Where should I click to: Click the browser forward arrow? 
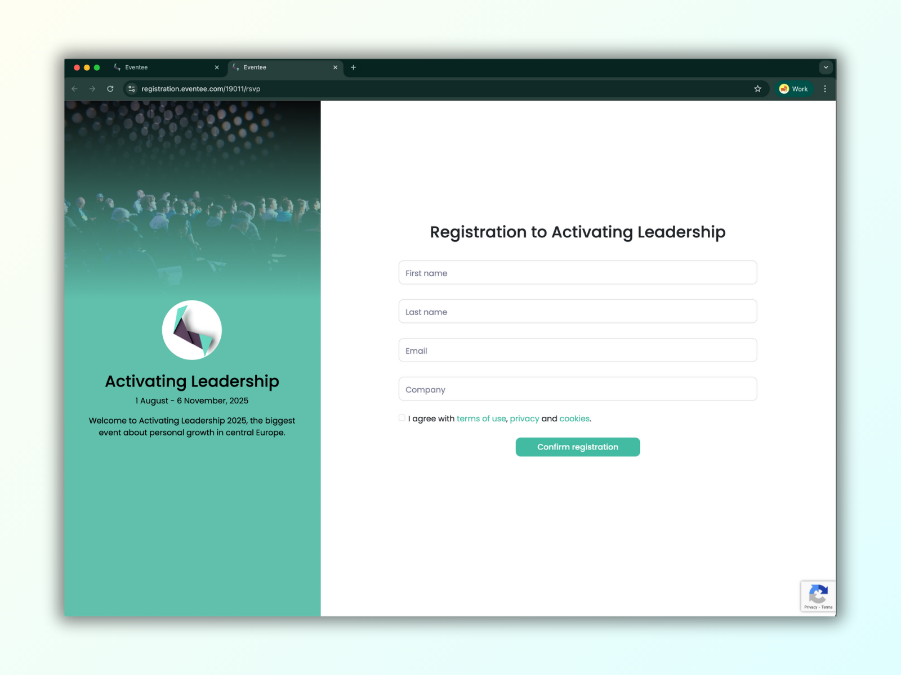pyautogui.click(x=92, y=89)
